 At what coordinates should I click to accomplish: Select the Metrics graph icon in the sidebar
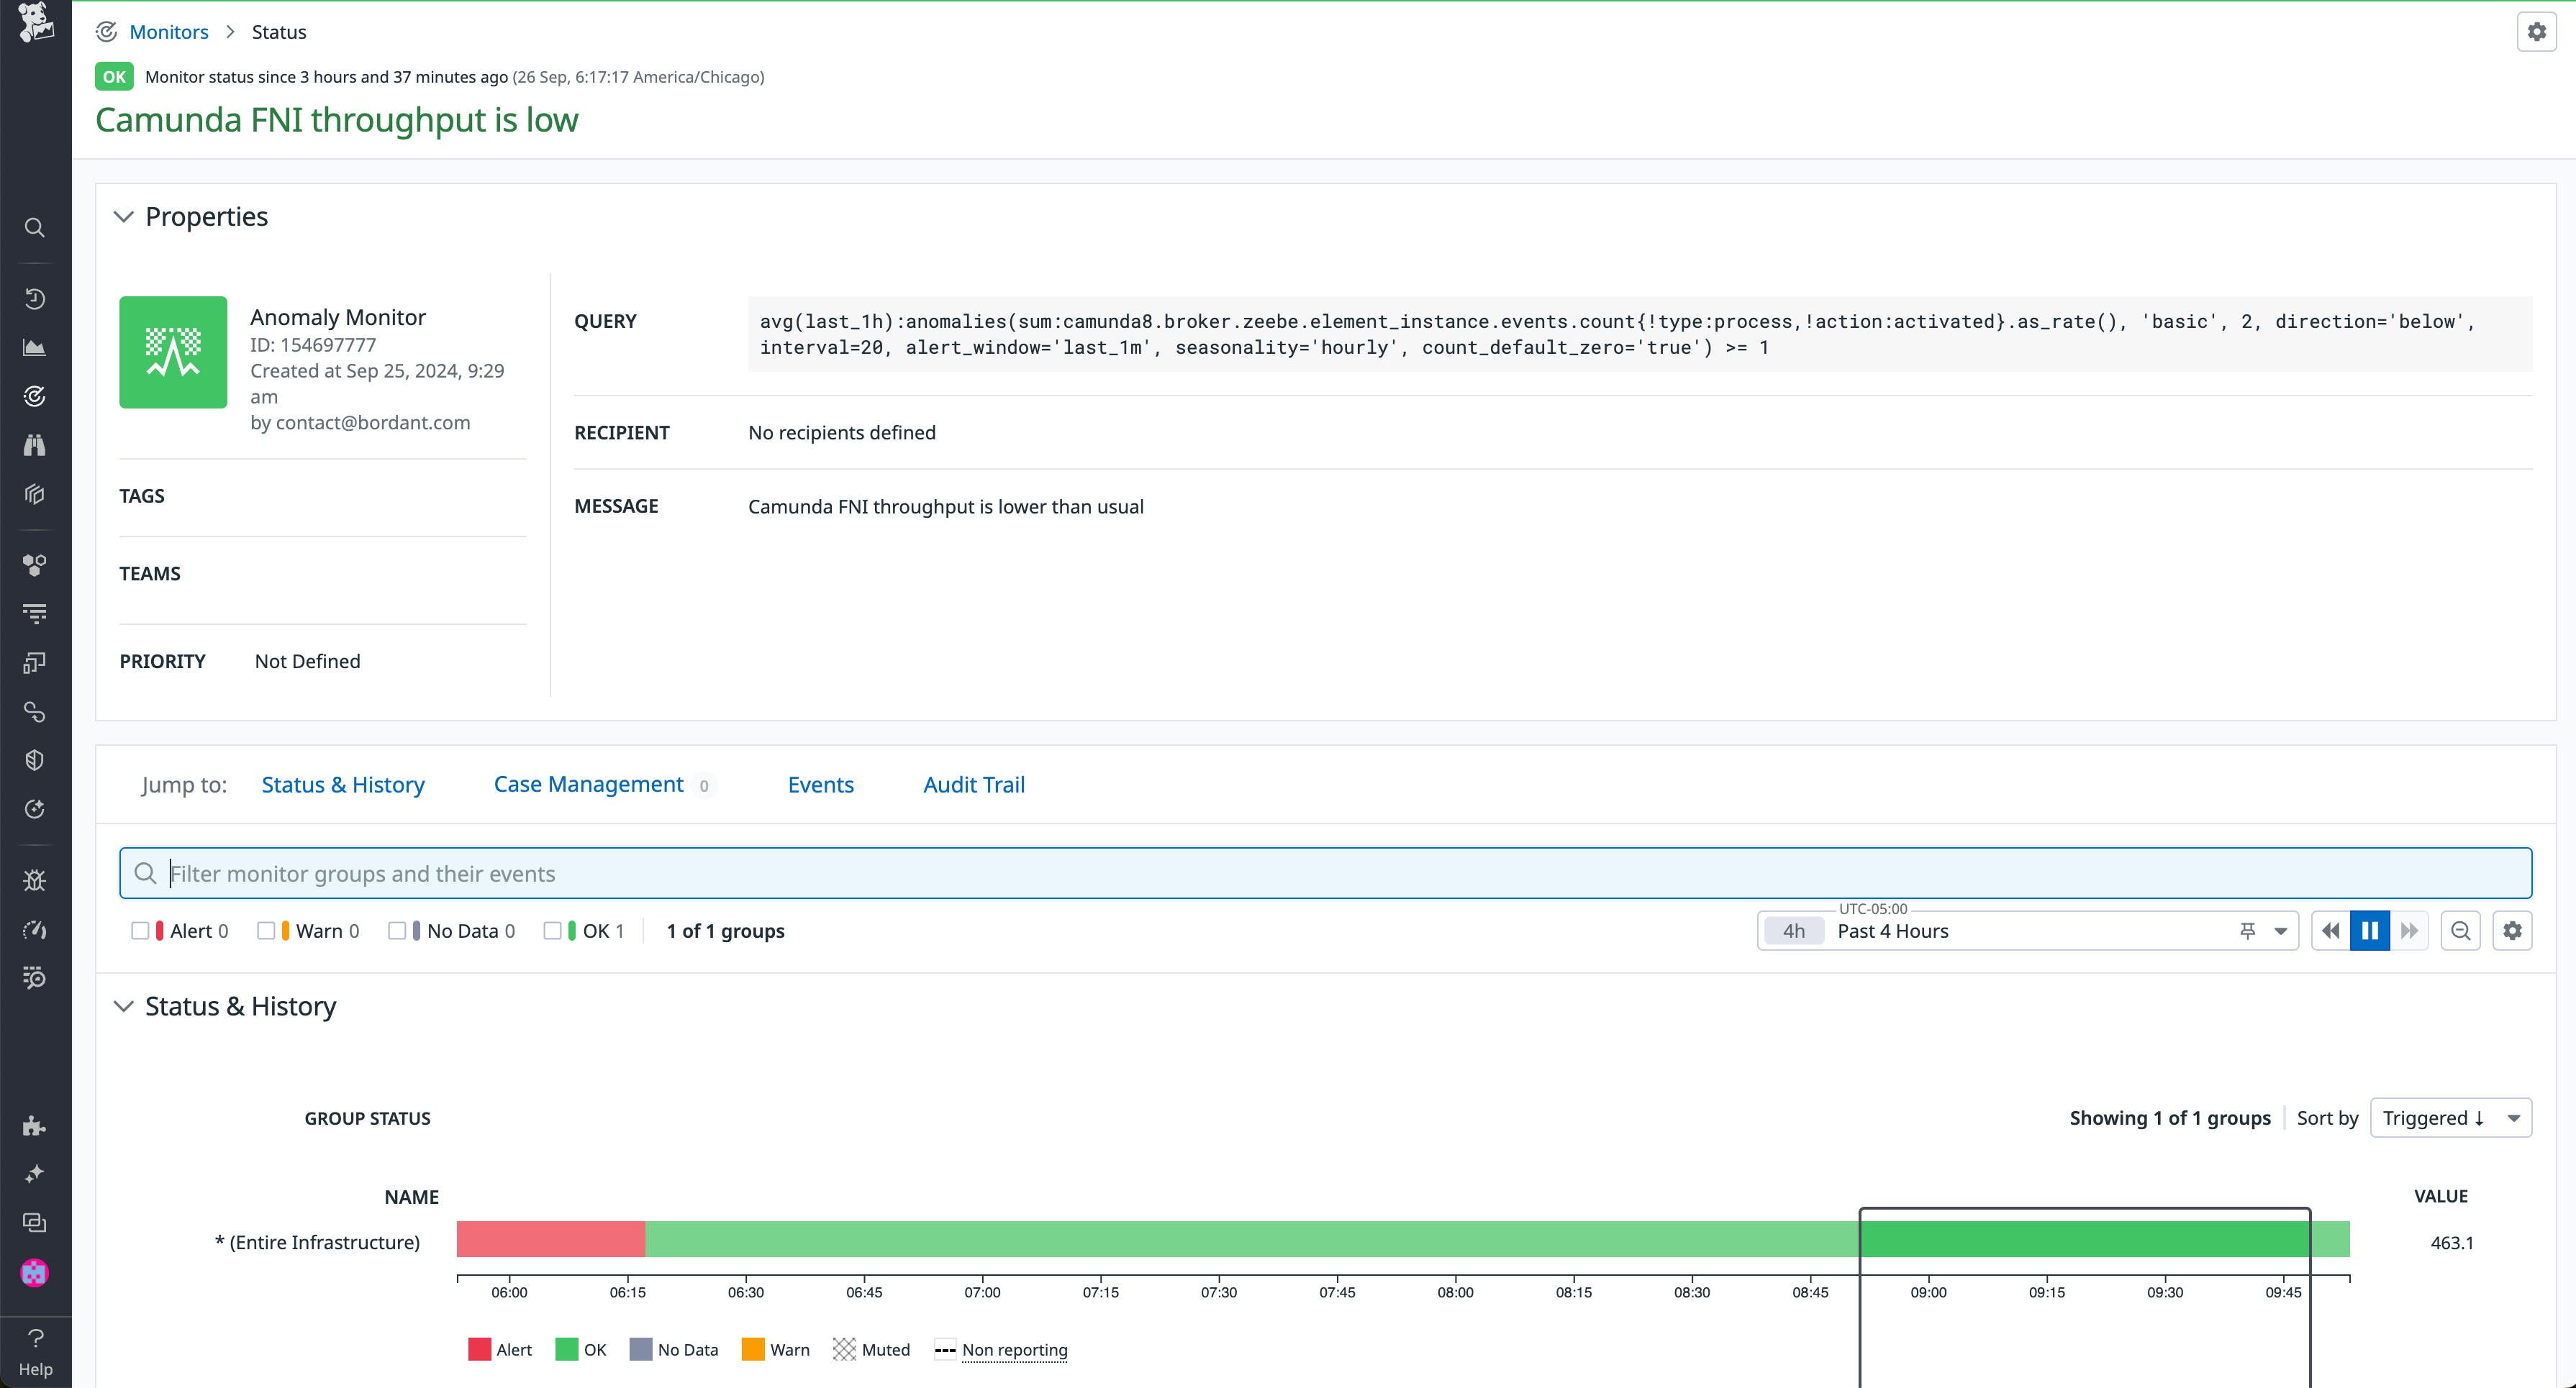(x=35, y=348)
